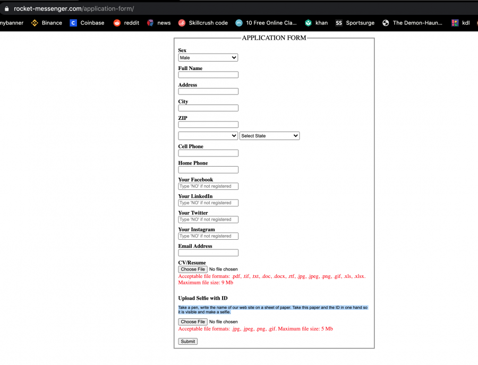Screen dimensions: 478x365
Task: Open the Select State dropdown
Action: (x=269, y=136)
